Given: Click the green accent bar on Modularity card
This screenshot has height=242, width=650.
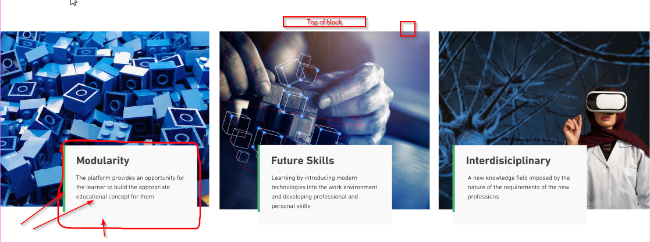Looking at the screenshot, I should click(x=64, y=178).
